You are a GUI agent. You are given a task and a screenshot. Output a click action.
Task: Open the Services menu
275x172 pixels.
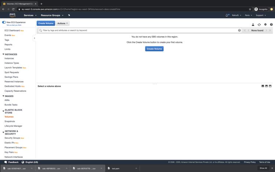[x=30, y=15]
